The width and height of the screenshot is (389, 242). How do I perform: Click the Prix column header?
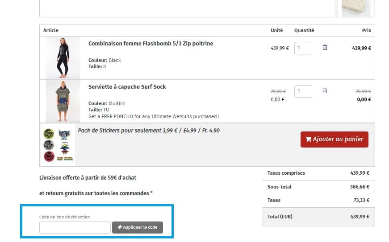click(x=366, y=30)
